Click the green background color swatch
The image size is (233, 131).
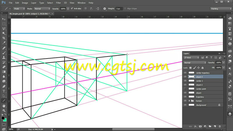[5, 120]
